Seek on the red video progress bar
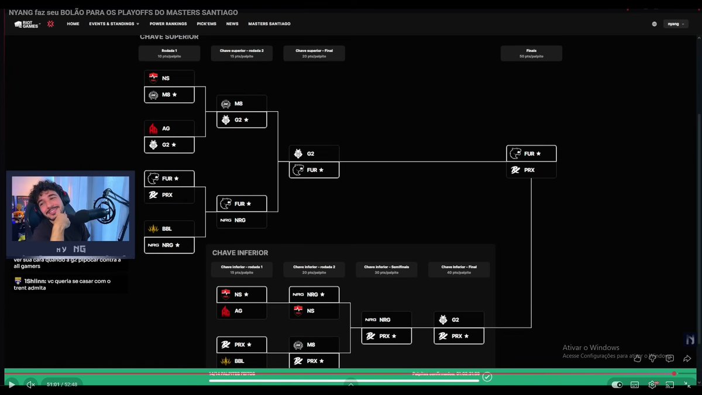The image size is (702, 395). pyautogui.click(x=350, y=373)
